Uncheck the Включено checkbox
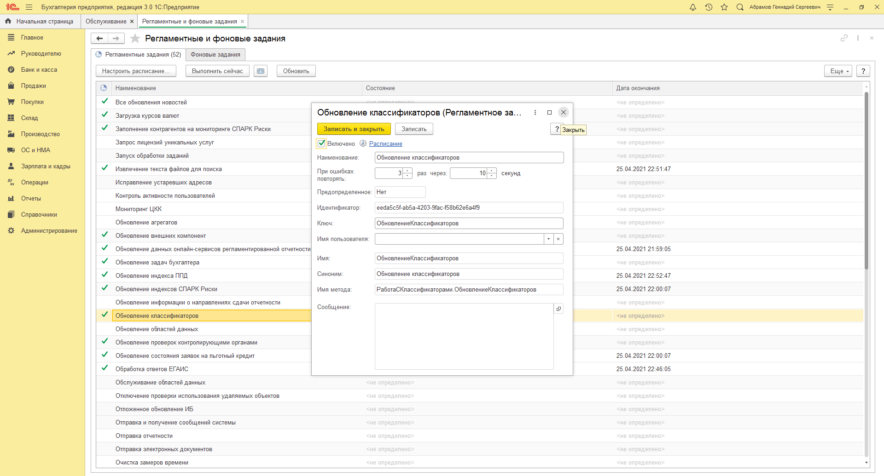This screenshot has height=476, width=884. tap(321, 143)
